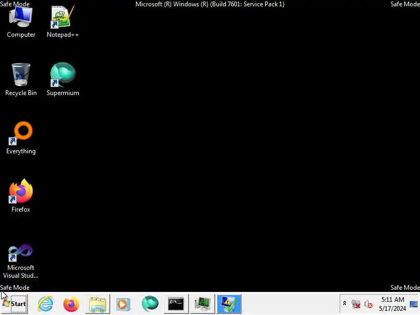
Task: Launch Firefox from the taskbar
Action: click(71, 304)
